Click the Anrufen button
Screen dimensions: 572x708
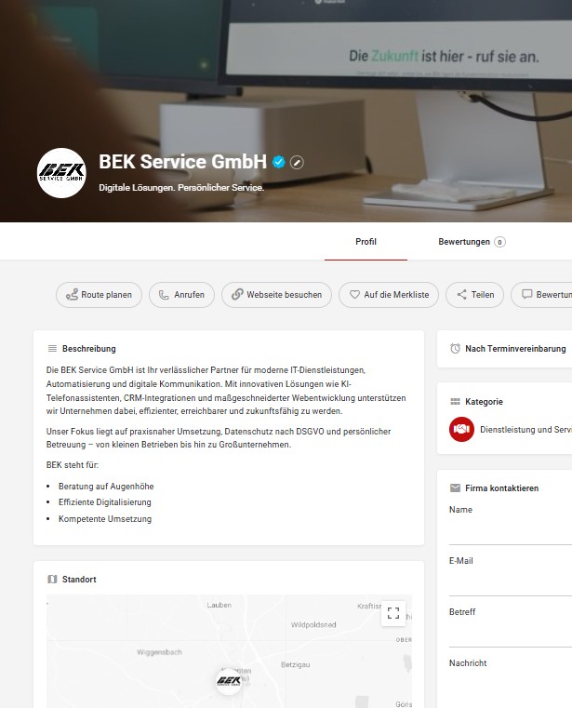tap(181, 295)
